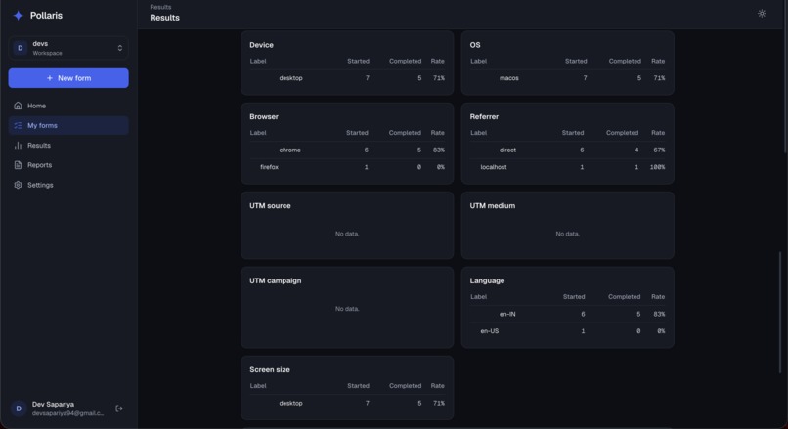Click the UTM campaign card heading
This screenshot has width=788, height=429.
click(276, 280)
